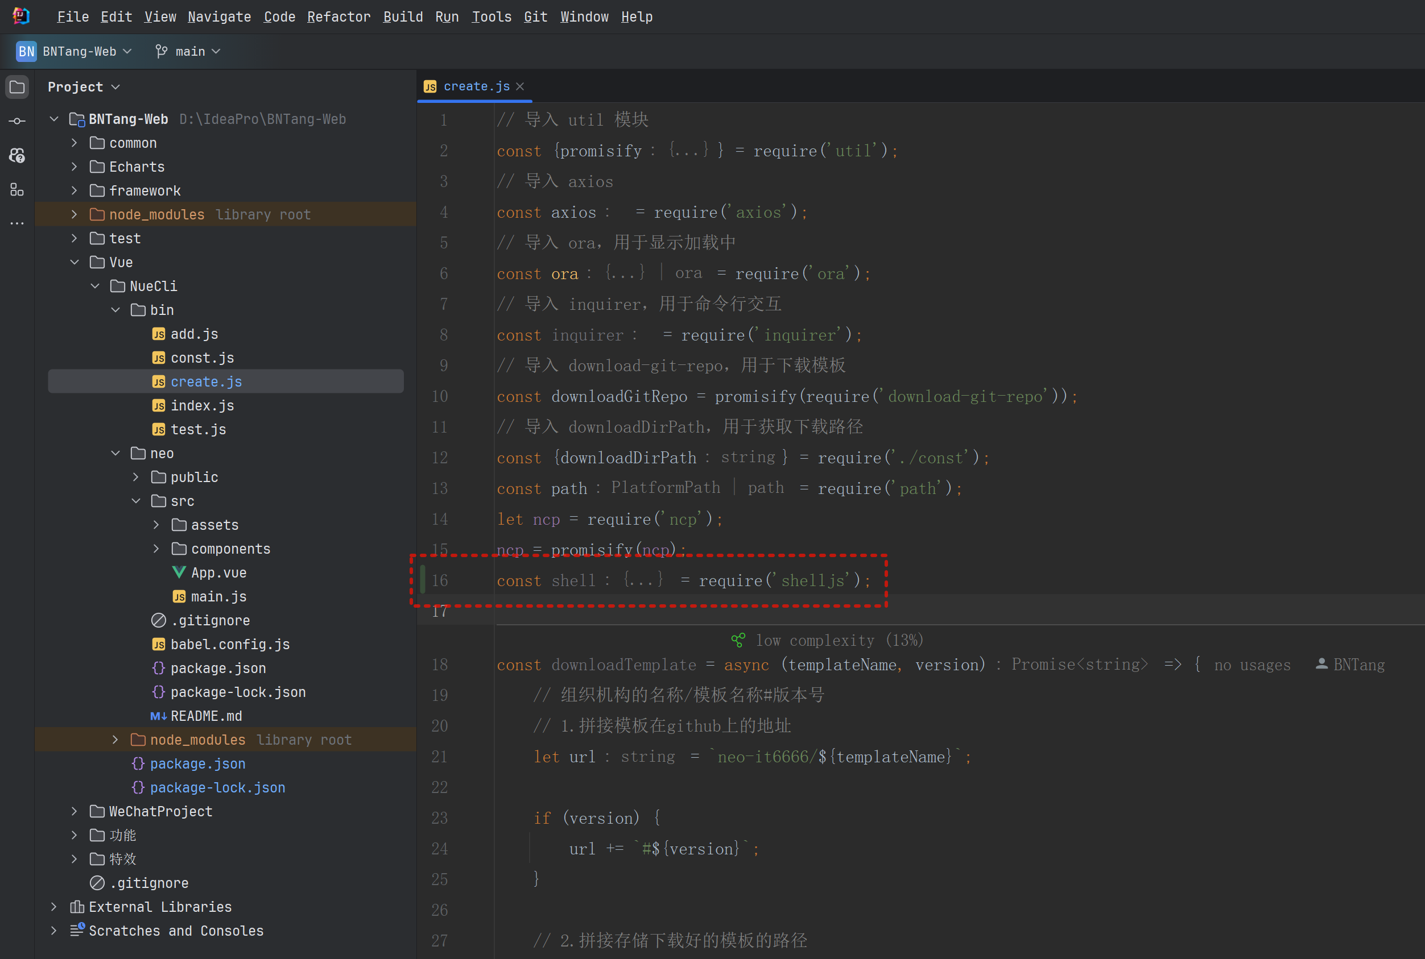Expand the WeChatProject folder

tap(74, 812)
